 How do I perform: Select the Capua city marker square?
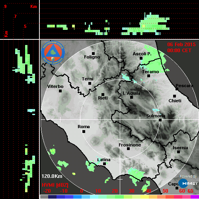click(x=177, y=188)
